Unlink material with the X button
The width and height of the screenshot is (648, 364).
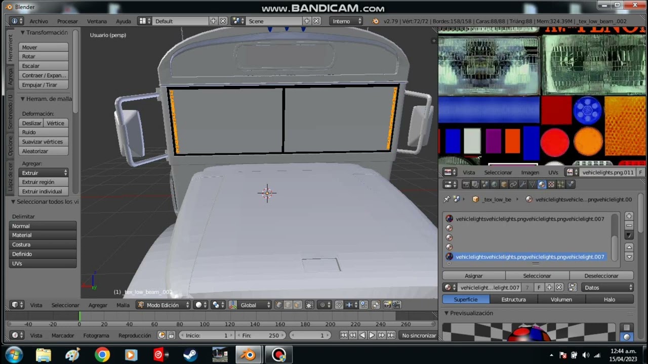point(559,287)
